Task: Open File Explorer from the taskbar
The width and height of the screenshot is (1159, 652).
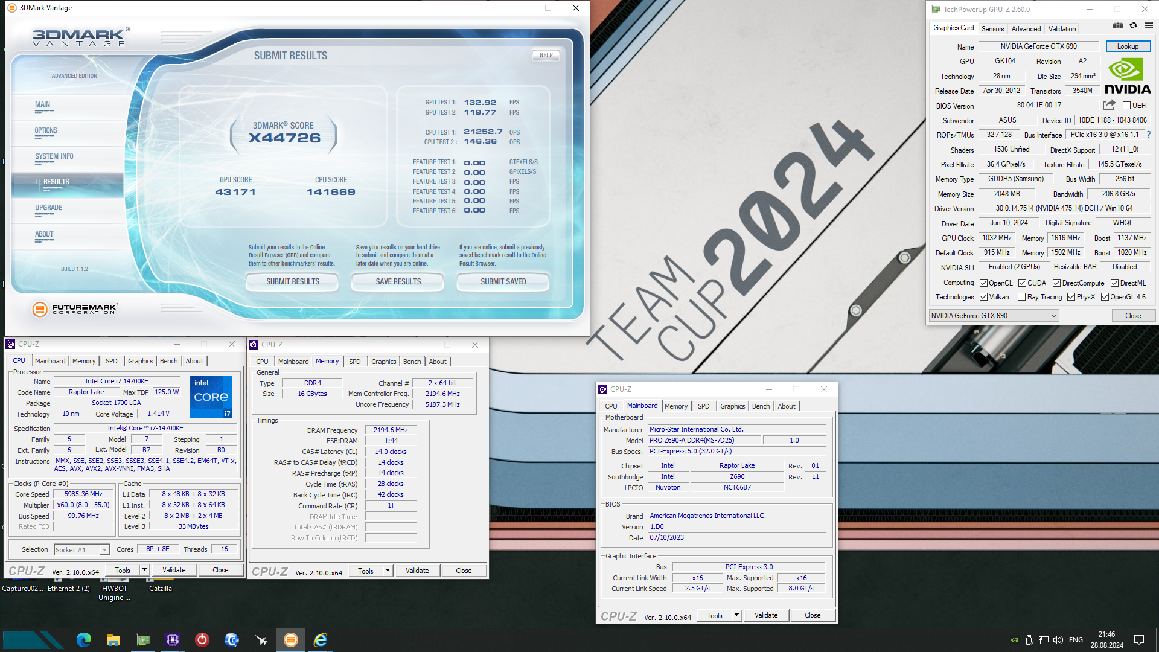Action: (x=113, y=639)
